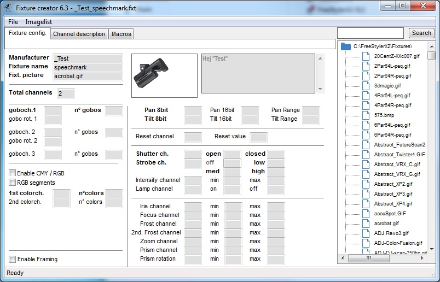Open the Macros tab
440x282 pixels.
pos(121,34)
